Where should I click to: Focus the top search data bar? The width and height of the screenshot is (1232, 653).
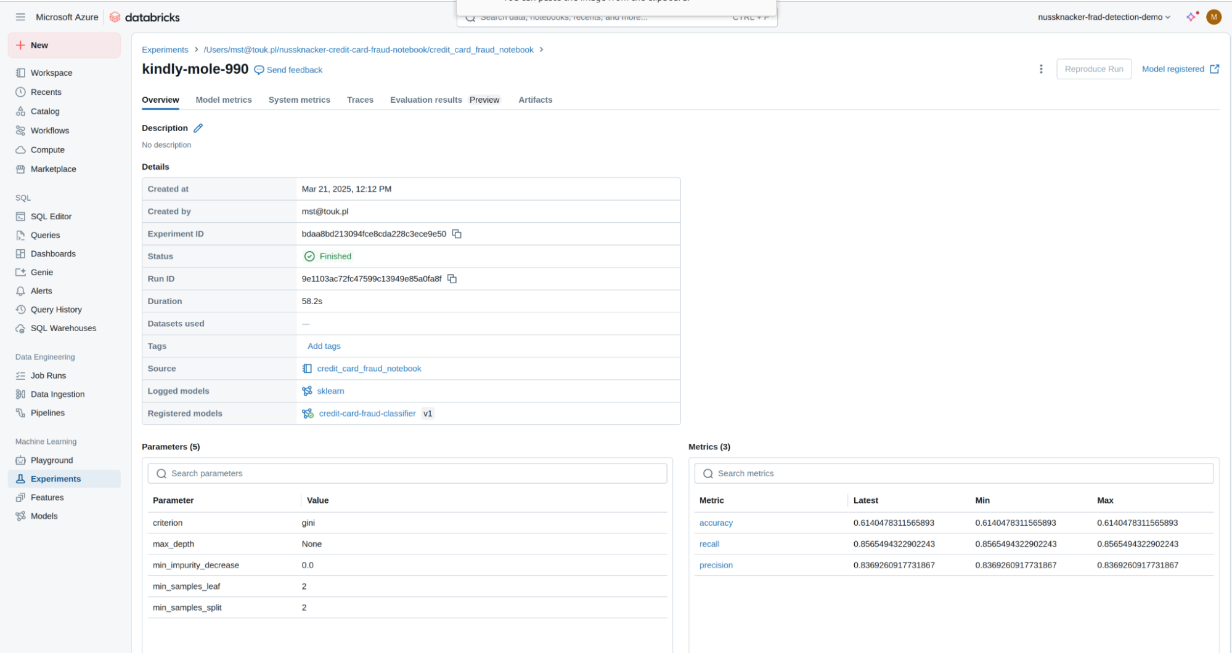pos(617,18)
